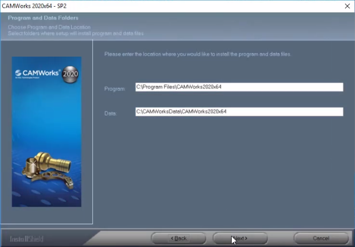Click the 'Please enter the location' instruction text

point(198,54)
